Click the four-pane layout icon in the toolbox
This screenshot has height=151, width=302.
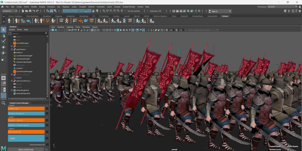(3, 84)
